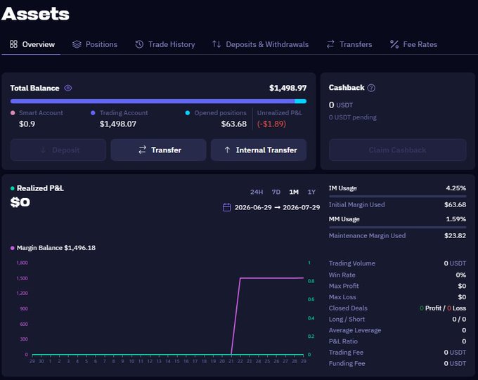
Task: Click the Closed Deals row label
Action: coord(348,308)
